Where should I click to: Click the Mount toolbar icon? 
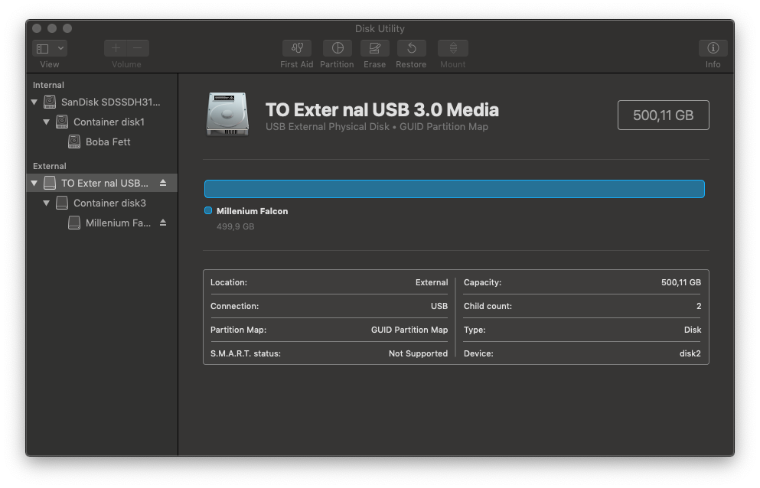coord(452,48)
